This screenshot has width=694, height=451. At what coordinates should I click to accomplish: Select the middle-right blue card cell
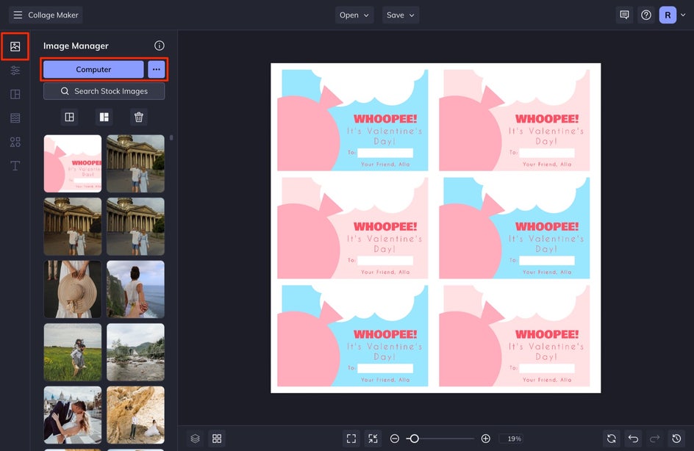coord(515,228)
